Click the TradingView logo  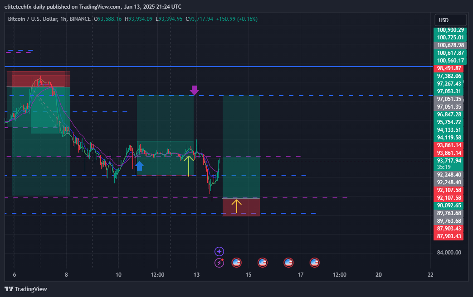[x=26, y=289]
